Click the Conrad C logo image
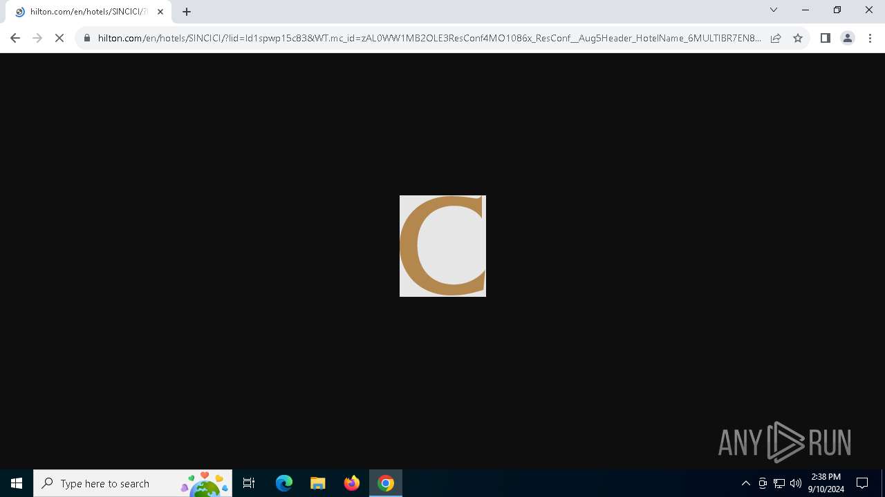Screen dimensions: 885x497 pyautogui.click(x=442, y=246)
